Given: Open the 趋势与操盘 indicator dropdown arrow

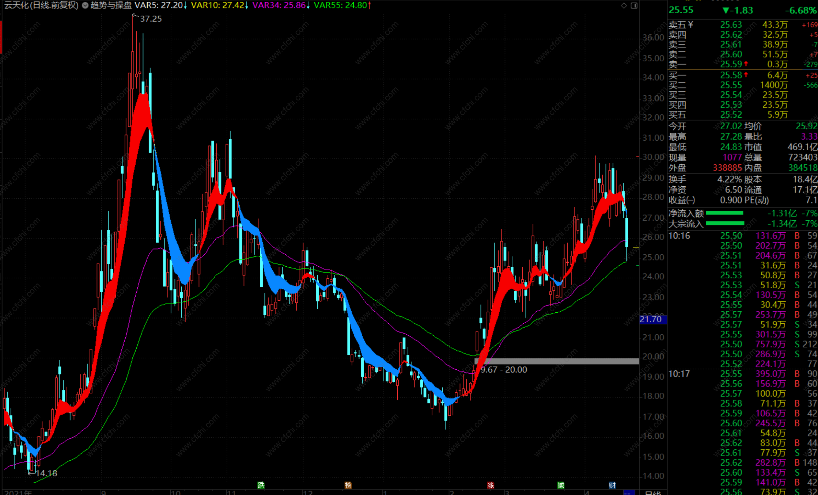Looking at the screenshot, I should pyautogui.click(x=85, y=5).
